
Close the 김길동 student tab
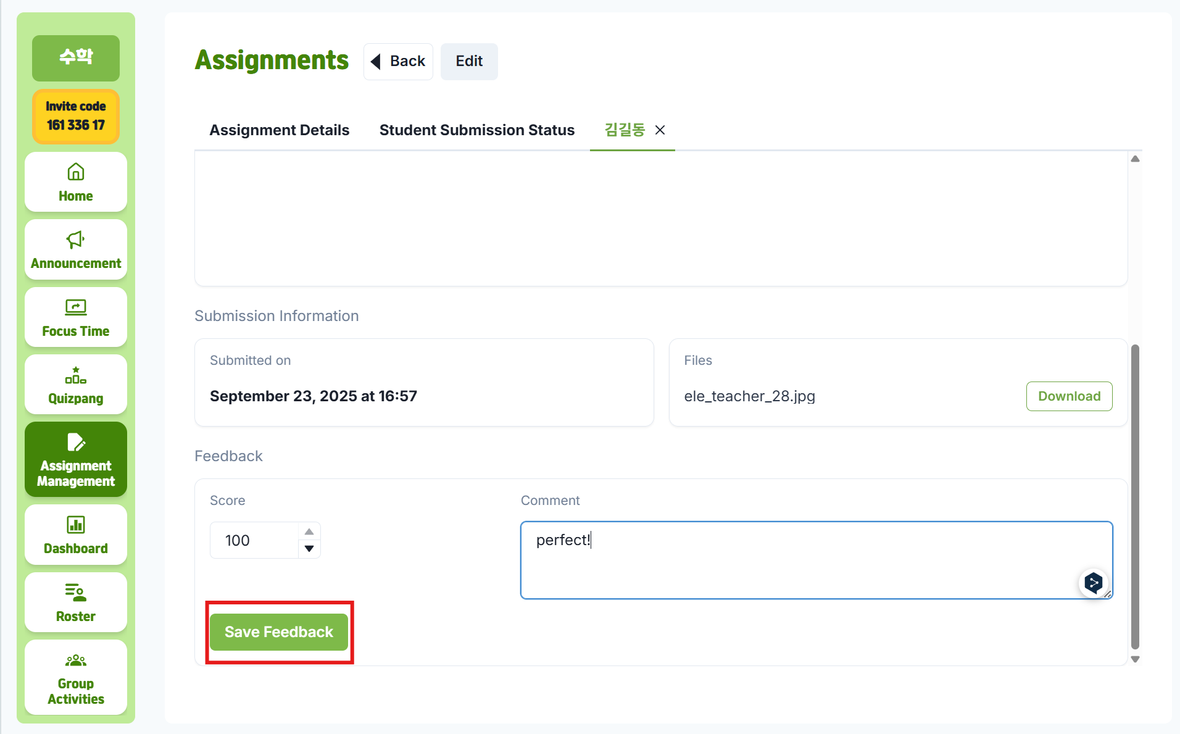click(660, 130)
